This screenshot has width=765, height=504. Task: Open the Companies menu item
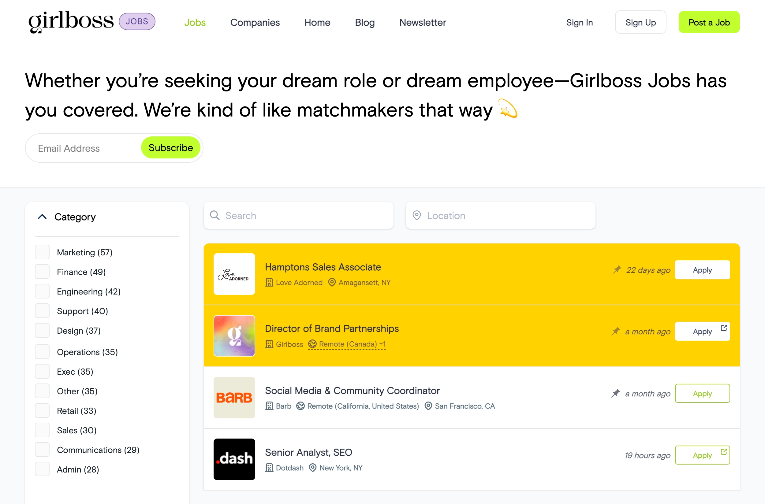pyautogui.click(x=254, y=23)
